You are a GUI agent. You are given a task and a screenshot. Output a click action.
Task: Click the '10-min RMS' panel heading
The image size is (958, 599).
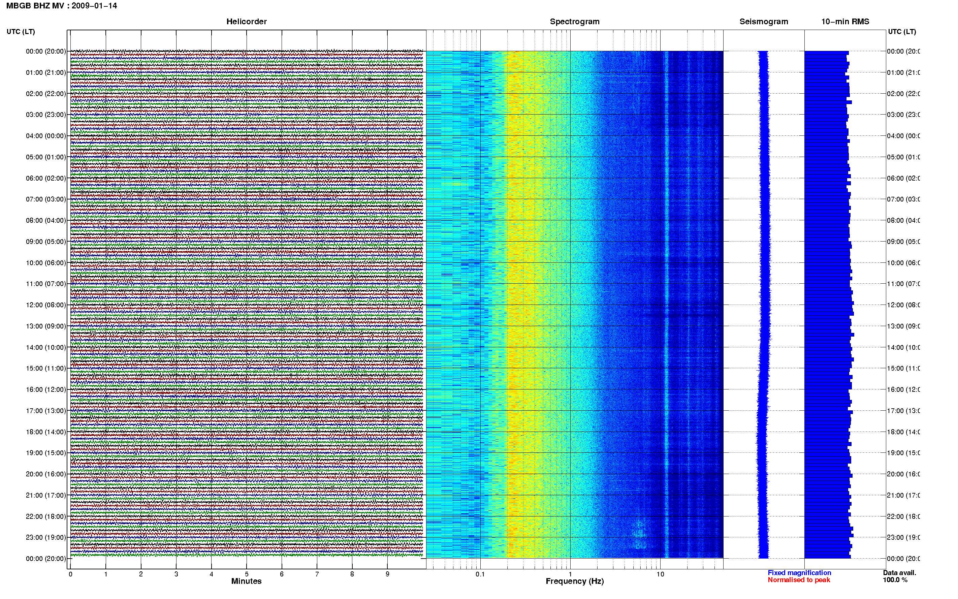pyautogui.click(x=845, y=22)
